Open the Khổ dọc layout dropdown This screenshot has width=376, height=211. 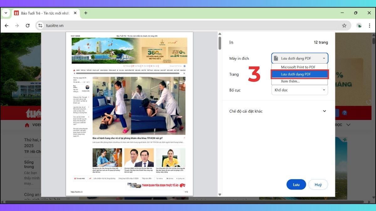pos(299,90)
